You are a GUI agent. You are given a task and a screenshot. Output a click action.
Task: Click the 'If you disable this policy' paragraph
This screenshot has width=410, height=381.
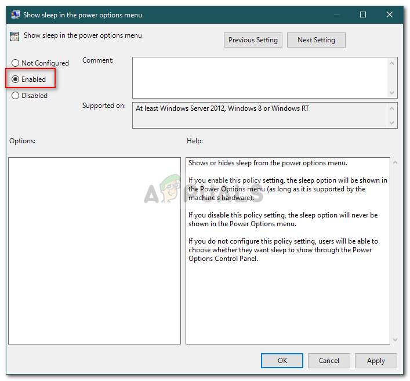click(283, 219)
